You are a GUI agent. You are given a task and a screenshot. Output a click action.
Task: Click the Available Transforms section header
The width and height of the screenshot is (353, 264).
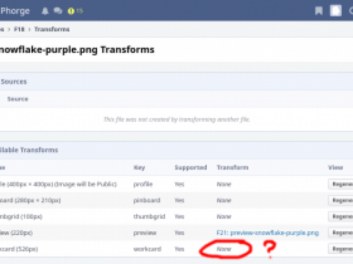point(29,150)
